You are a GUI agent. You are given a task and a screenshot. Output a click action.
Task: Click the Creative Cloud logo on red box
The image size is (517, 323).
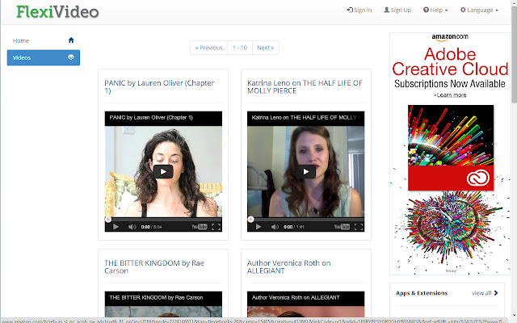pyautogui.click(x=477, y=178)
